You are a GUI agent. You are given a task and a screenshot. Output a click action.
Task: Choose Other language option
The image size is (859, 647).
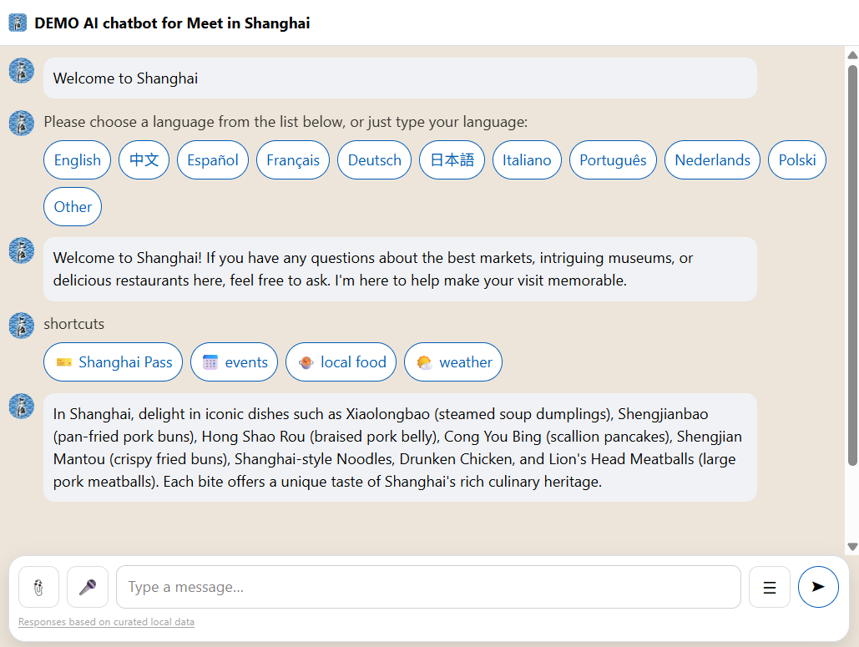tap(73, 207)
